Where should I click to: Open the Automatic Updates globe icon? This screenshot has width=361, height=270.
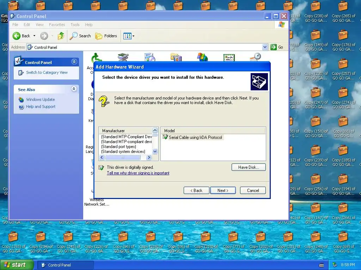203,57
